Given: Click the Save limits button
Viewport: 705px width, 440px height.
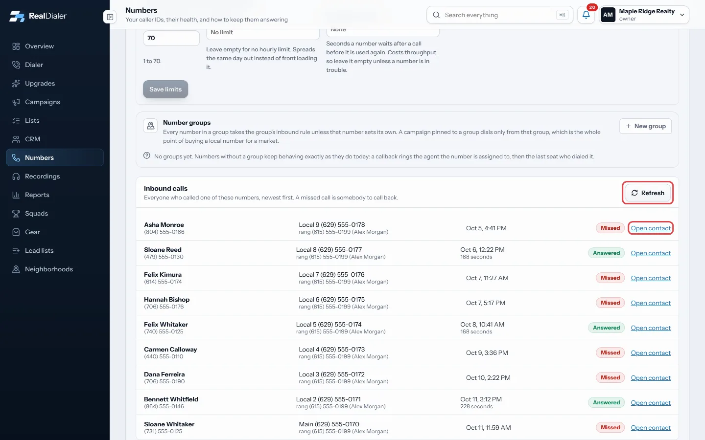Looking at the screenshot, I should point(165,89).
